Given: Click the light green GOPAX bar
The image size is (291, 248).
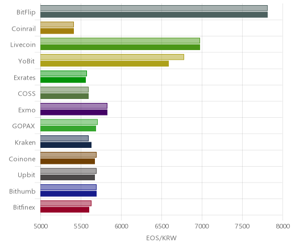Looking at the screenshot, I should 69,122.
